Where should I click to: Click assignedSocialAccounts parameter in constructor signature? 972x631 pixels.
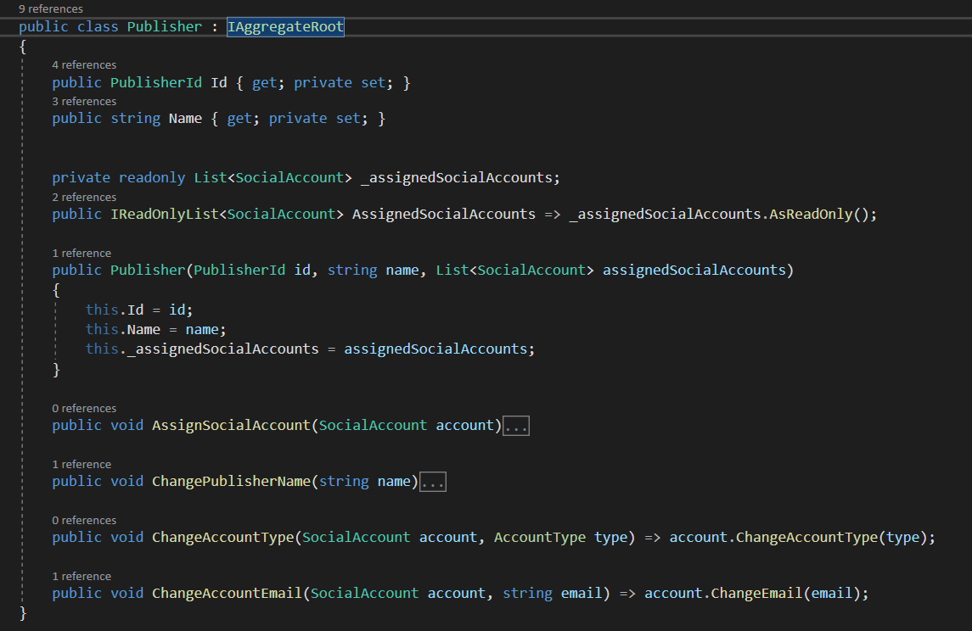pyautogui.click(x=694, y=270)
